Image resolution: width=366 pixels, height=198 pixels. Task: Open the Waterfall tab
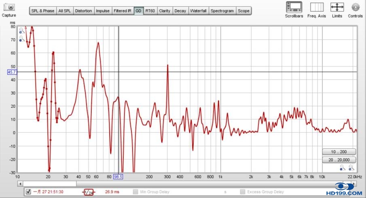coord(199,11)
